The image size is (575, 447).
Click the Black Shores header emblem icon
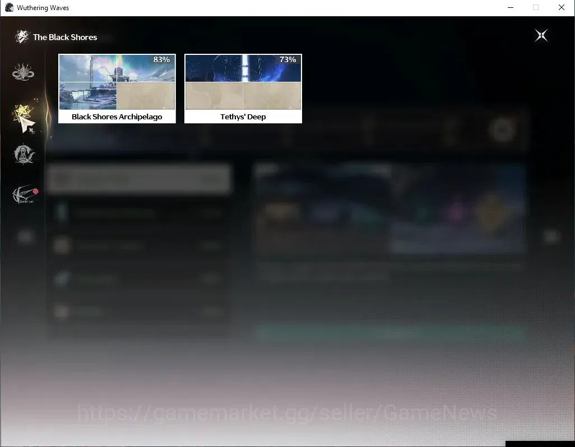click(22, 36)
